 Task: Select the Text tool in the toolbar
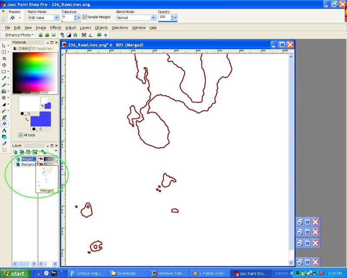(4, 130)
